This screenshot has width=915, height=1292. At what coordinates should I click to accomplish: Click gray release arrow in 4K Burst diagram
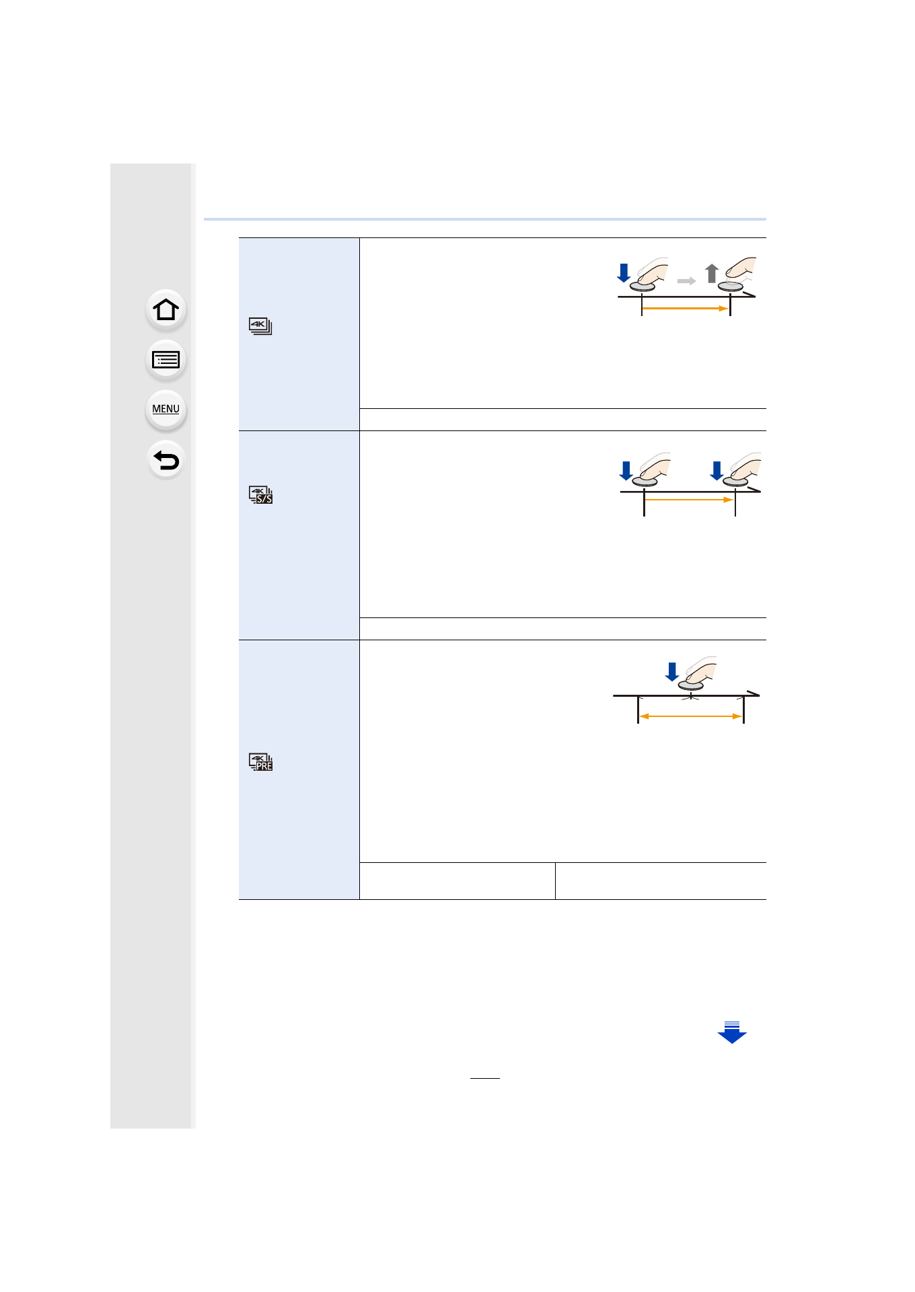coord(711,273)
